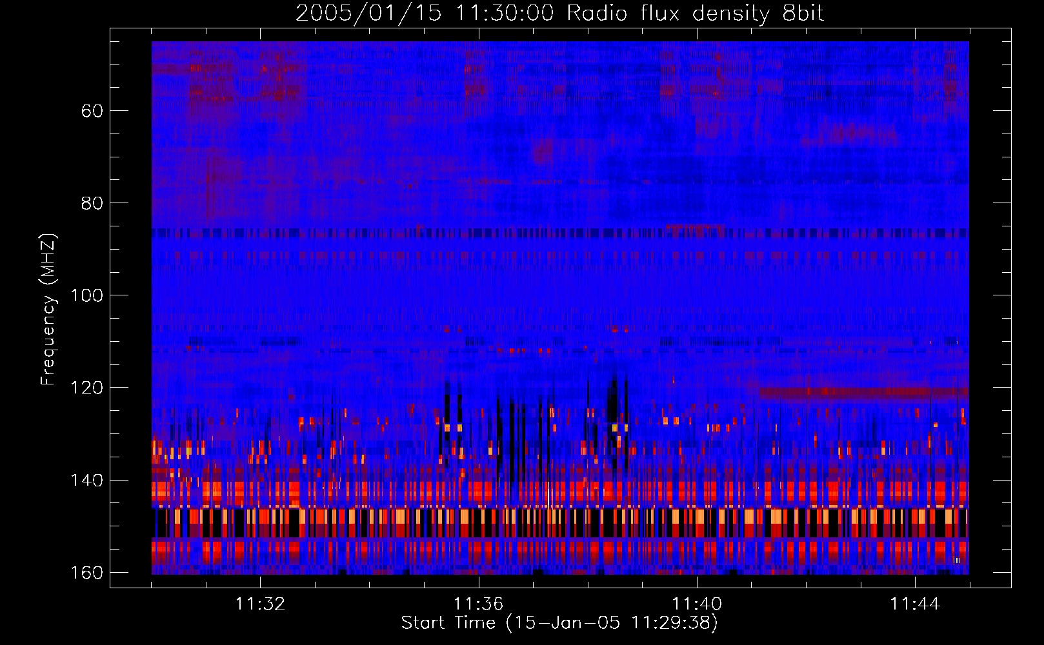Click the 'Start Time (15-Jan-05 11:29:38)' label
The width and height of the screenshot is (1044, 645).
point(559,623)
